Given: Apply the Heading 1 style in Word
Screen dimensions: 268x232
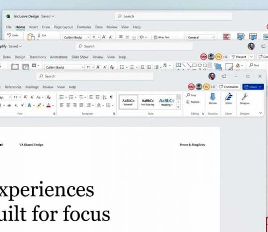Looking at the screenshot, I should tap(167, 102).
